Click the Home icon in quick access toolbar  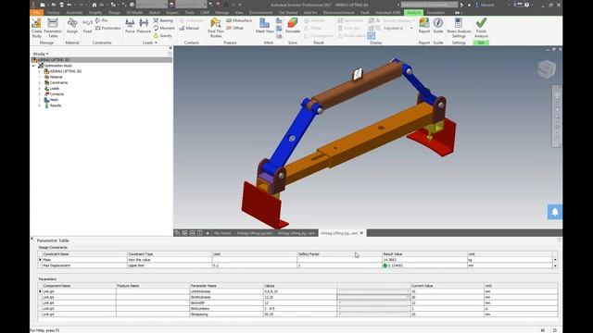[95, 5]
